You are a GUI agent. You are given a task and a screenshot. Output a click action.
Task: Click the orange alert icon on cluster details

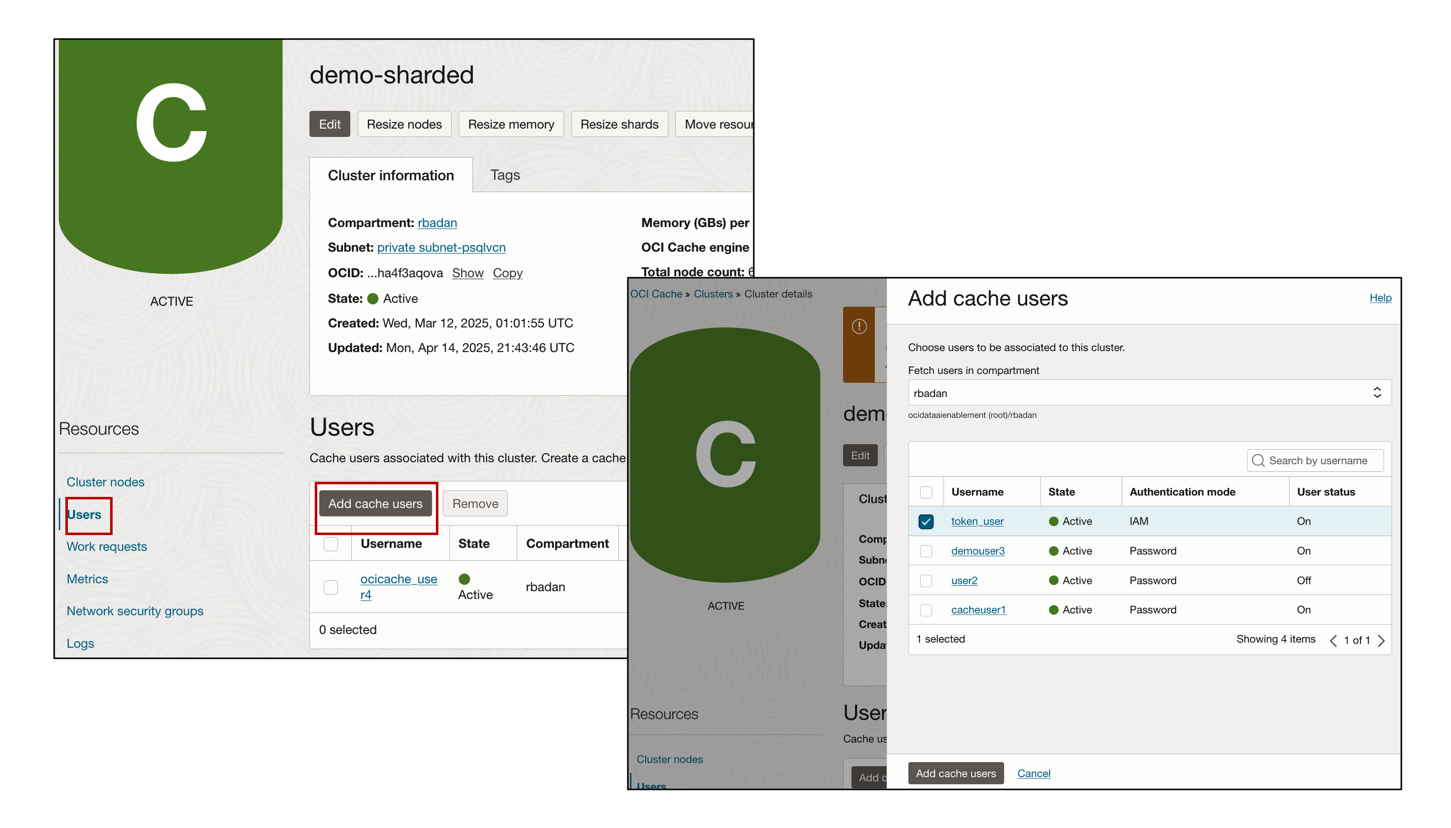[859, 327]
